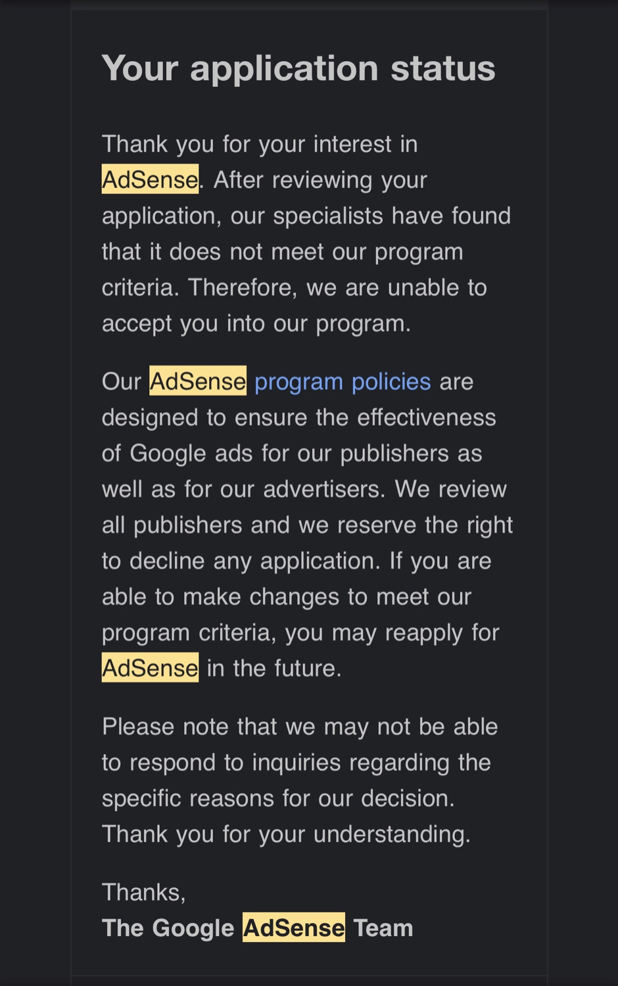Click the "Thanks," sign-off text
Viewport: 618px width, 986px height.
144,892
